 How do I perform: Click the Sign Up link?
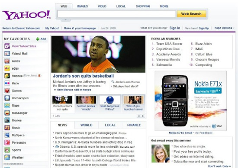(x=204, y=28)
